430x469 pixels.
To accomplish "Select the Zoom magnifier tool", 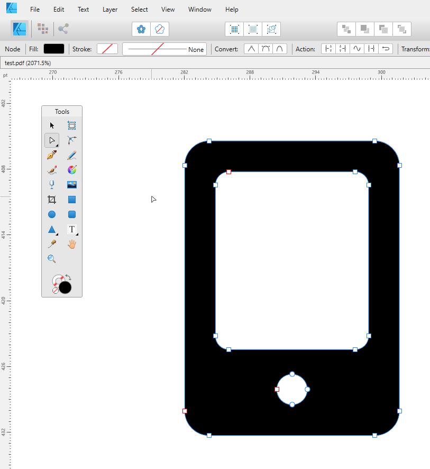I will click(52, 259).
